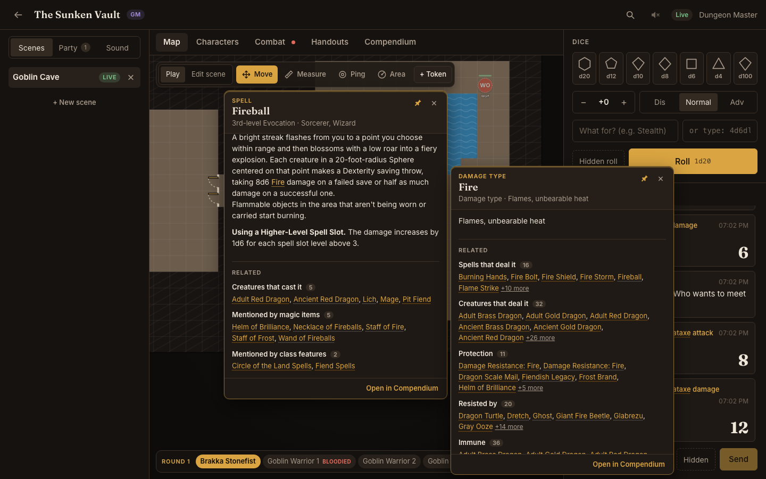Add a new Token
The height and width of the screenshot is (479, 766).
tap(433, 75)
